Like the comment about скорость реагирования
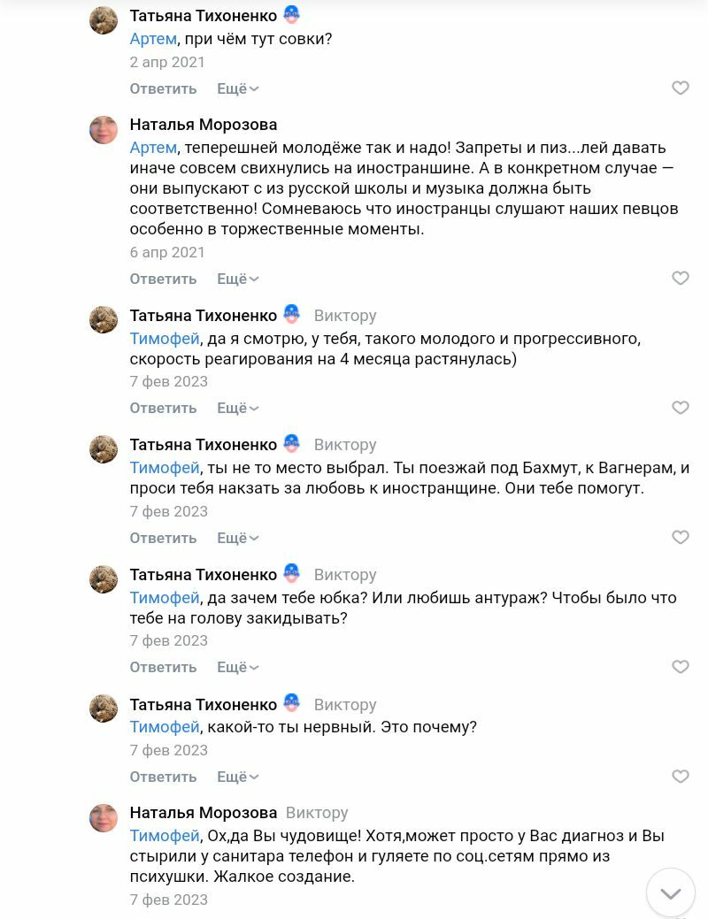Screen dimensions: 708x919 (x=680, y=408)
